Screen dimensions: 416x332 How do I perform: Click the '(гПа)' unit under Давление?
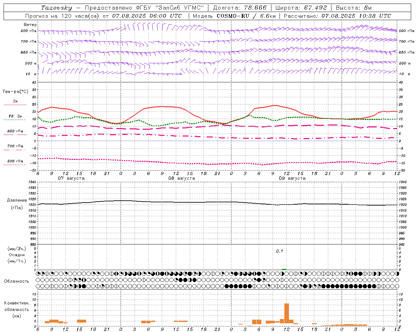pyautogui.click(x=17, y=207)
